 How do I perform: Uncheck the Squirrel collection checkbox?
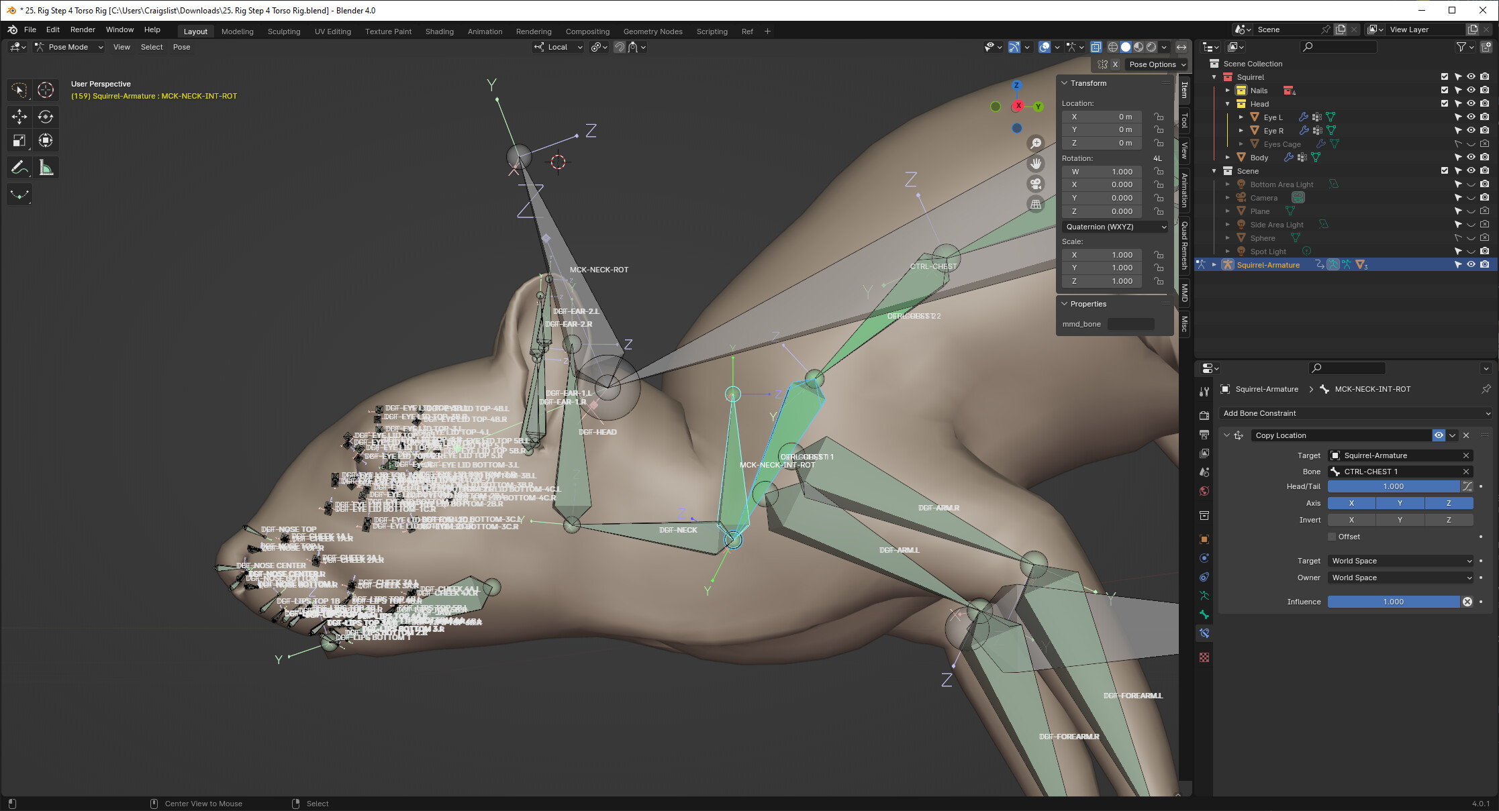1445,76
